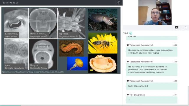This screenshot has height=106, width=189.
Task: Click message 'К примеру, первых найденных динозавров'
Action: tap(151, 52)
